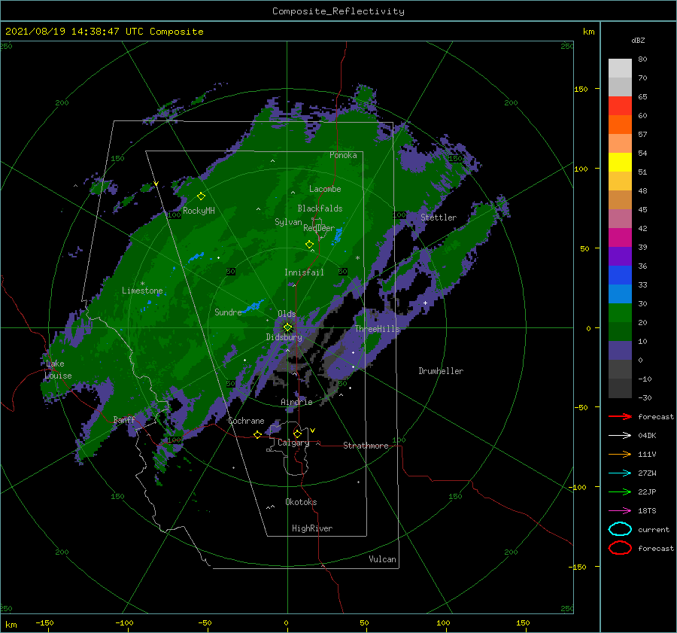The height and width of the screenshot is (633, 677).
Task: Click the Vulcan label
Action: click(x=382, y=559)
